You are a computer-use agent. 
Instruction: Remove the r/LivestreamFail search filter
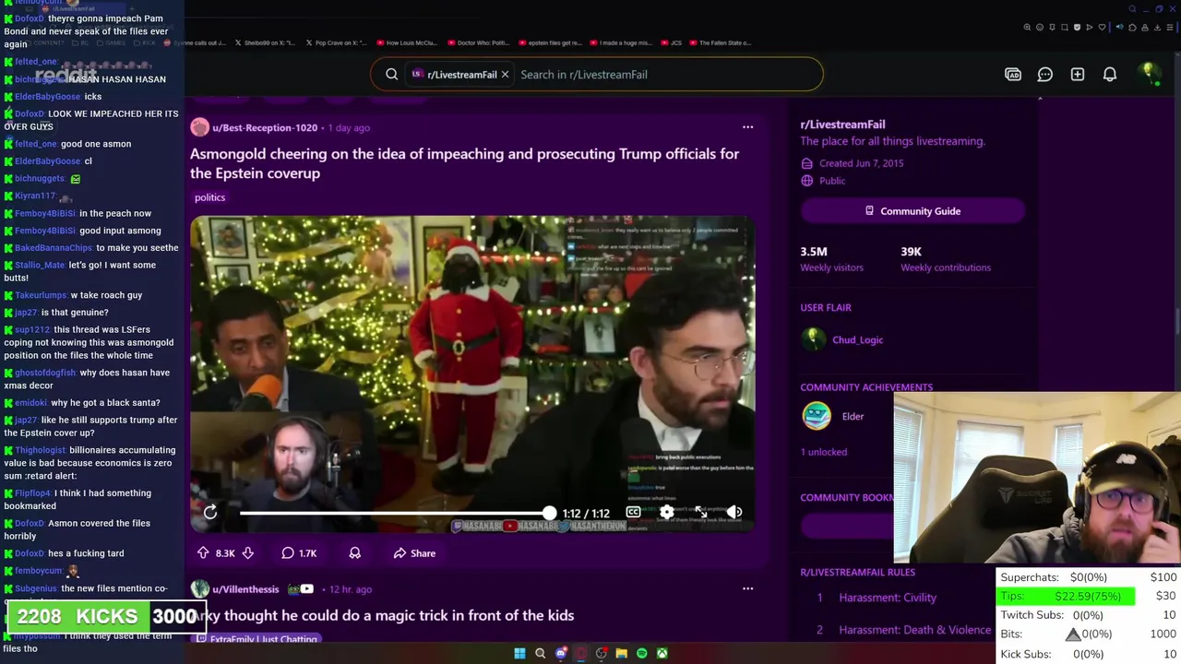(x=505, y=75)
